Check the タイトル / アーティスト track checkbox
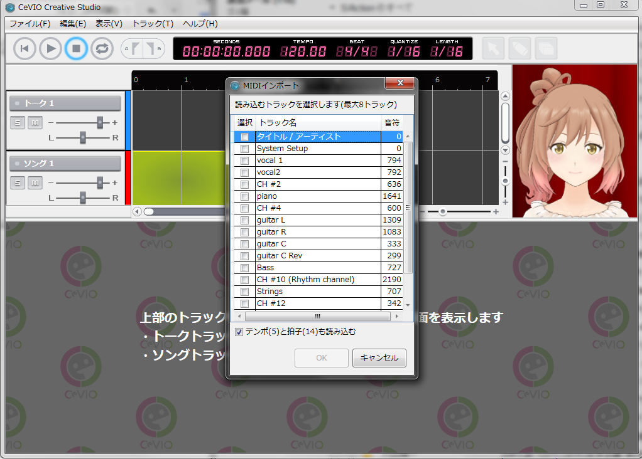Image resolution: width=642 pixels, height=459 pixels. (244, 137)
